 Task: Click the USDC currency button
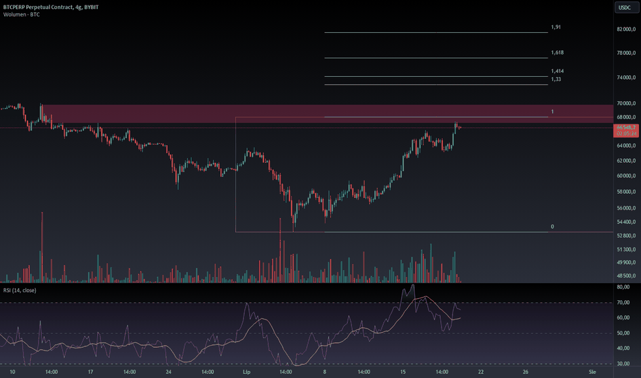(x=624, y=8)
